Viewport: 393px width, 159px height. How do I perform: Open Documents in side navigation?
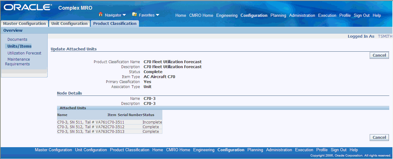tap(17, 40)
